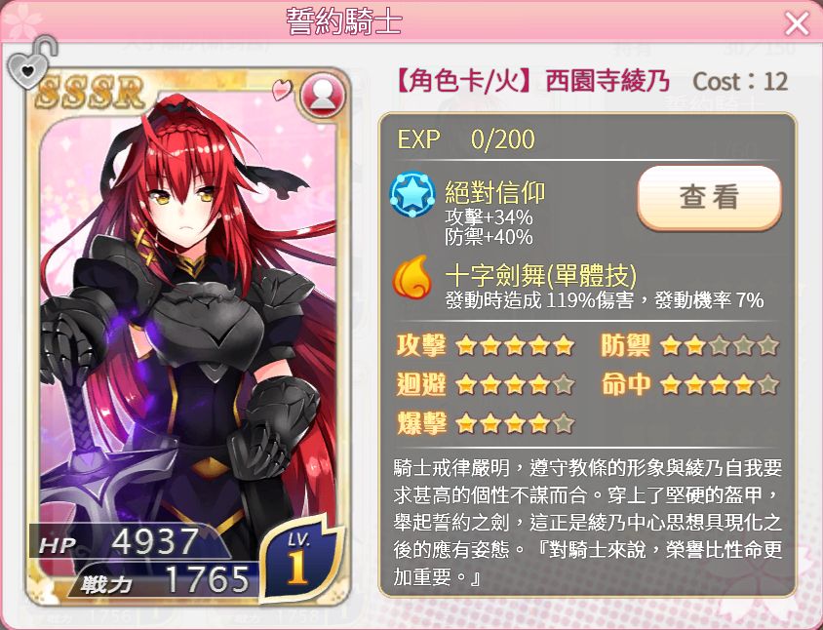Click the character card artwork
This screenshot has height=630, width=823.
point(188,336)
